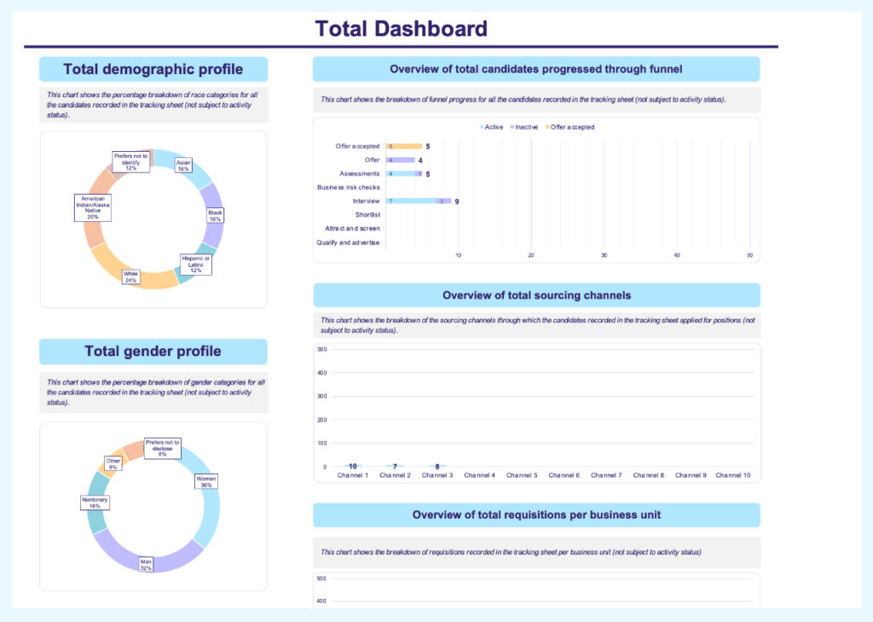
Task: Click the Total gender profile header
Action: point(153,351)
